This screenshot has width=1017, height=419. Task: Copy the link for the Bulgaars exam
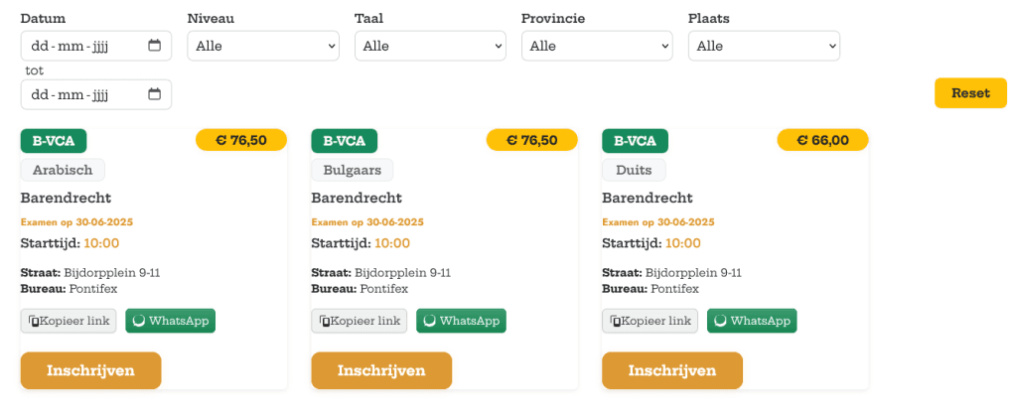(x=360, y=321)
